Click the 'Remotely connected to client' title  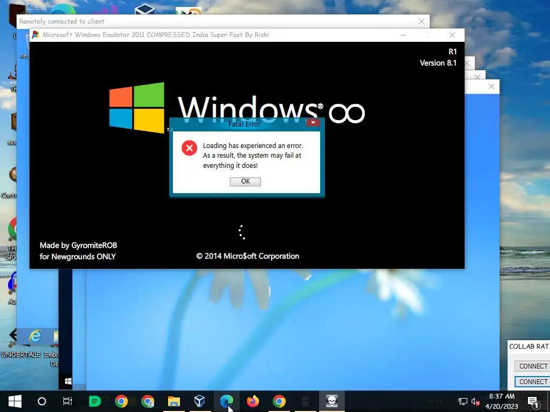(62, 21)
